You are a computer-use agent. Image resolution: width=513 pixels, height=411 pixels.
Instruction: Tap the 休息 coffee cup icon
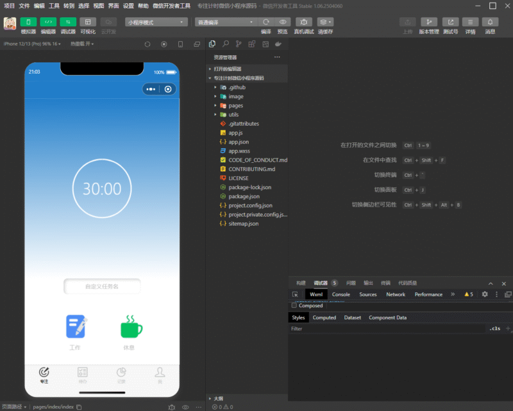click(131, 326)
